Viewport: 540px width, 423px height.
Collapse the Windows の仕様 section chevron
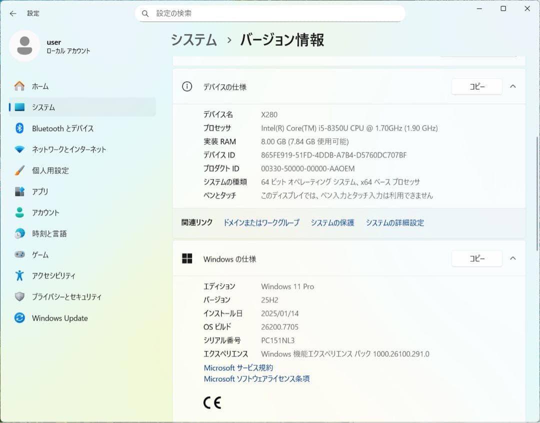coord(512,258)
